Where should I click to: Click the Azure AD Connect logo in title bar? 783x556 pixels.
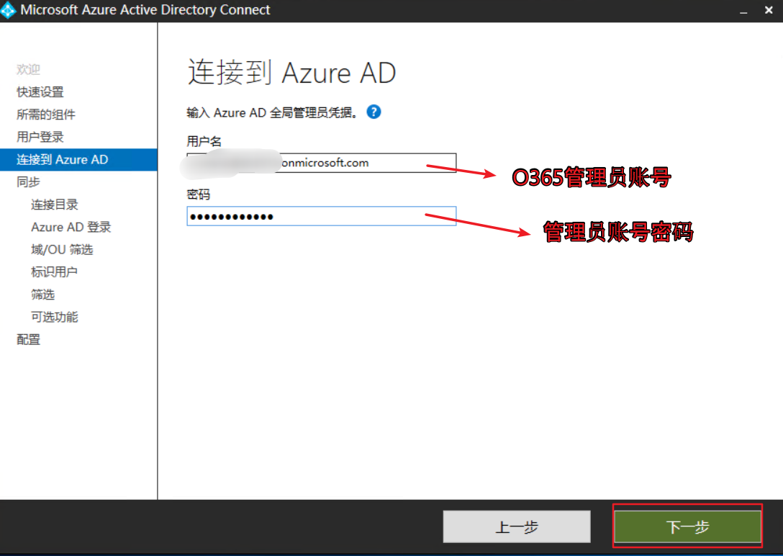(x=10, y=10)
